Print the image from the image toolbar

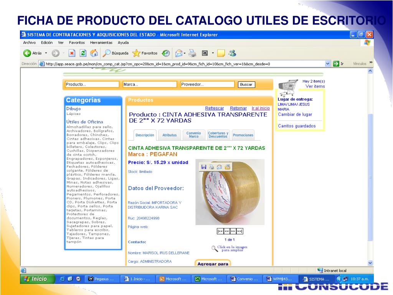pos(211,167)
